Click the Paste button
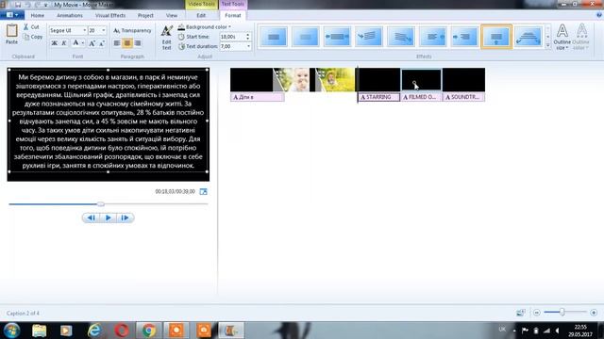The width and height of the screenshot is (604, 339). pyautogui.click(x=11, y=34)
